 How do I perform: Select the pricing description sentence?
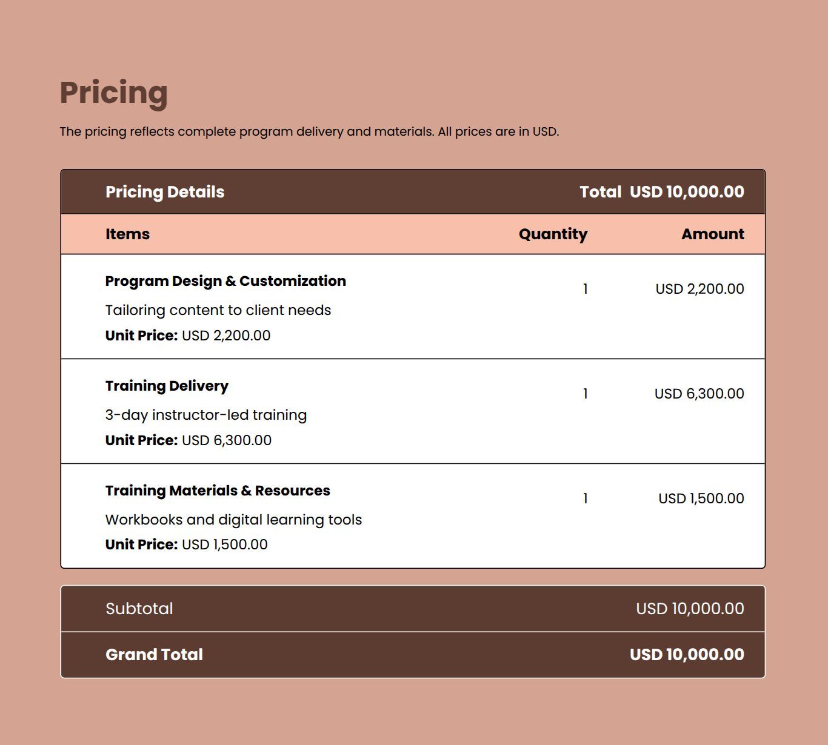[309, 131]
